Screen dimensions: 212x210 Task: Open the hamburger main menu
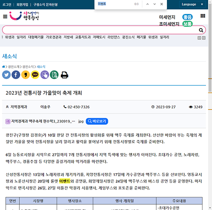(5, 17)
